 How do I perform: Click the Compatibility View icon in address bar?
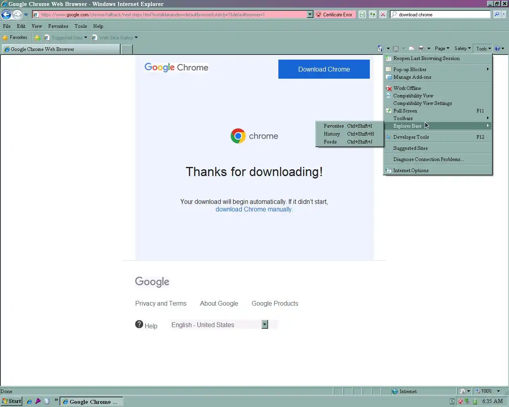[x=362, y=15]
